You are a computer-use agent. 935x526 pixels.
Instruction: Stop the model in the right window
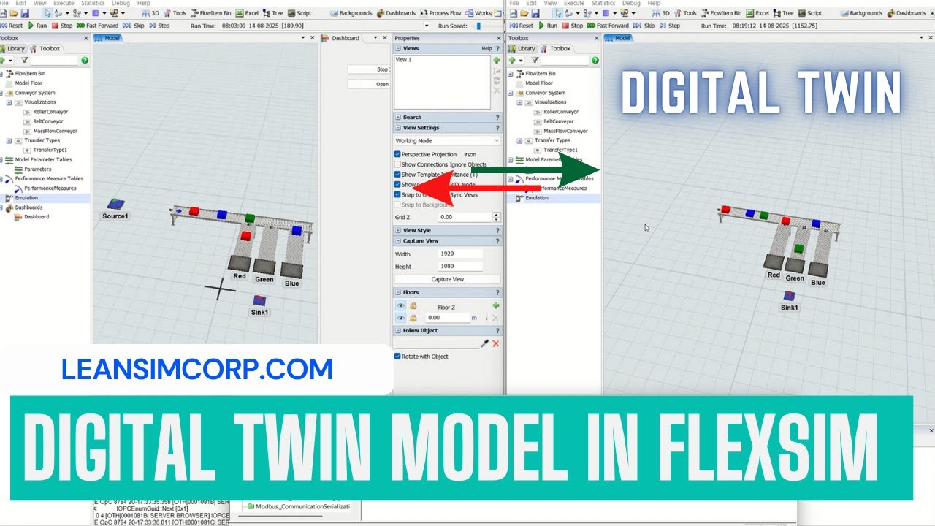[573, 26]
